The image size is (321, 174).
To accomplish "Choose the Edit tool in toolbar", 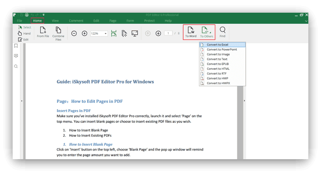I will tap(23, 40).
